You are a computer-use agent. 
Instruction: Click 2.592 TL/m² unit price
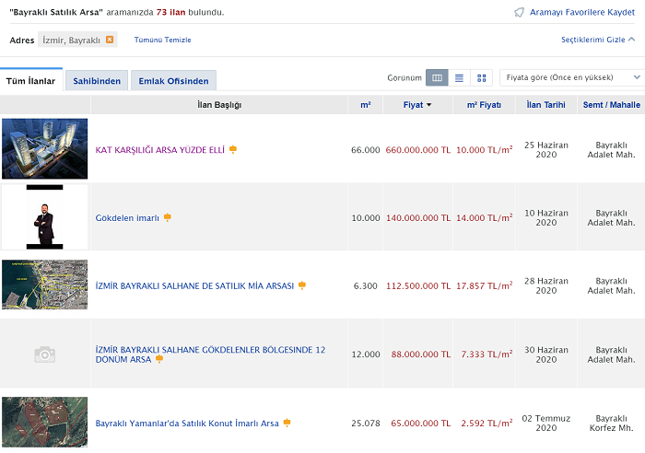[487, 423]
